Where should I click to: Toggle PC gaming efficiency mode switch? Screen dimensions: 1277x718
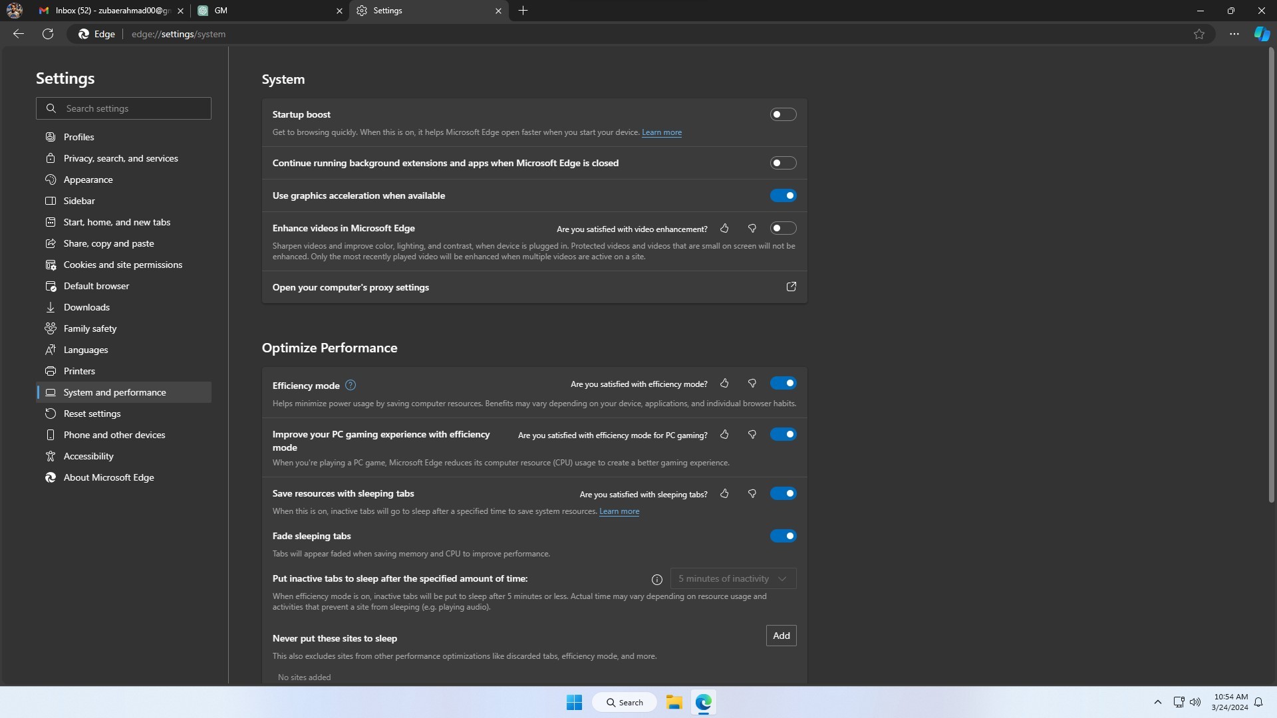(x=783, y=434)
